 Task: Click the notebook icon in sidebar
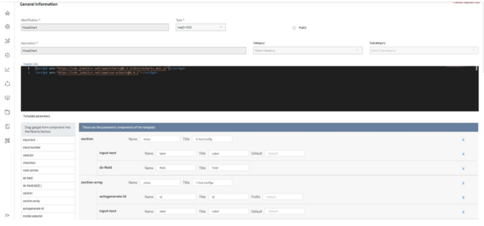[x=8, y=126]
